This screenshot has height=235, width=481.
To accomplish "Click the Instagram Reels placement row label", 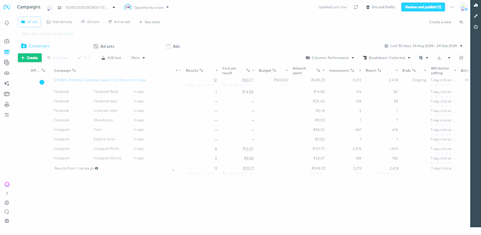I will coord(106,149).
